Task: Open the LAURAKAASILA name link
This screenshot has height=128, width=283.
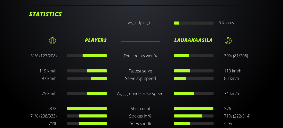Action: 193,40
